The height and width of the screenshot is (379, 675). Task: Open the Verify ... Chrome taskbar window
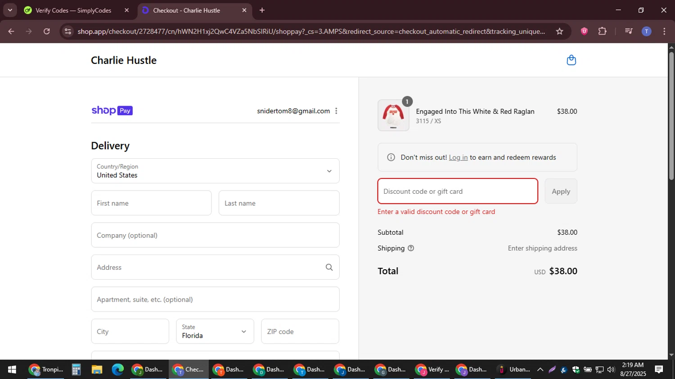click(433, 370)
